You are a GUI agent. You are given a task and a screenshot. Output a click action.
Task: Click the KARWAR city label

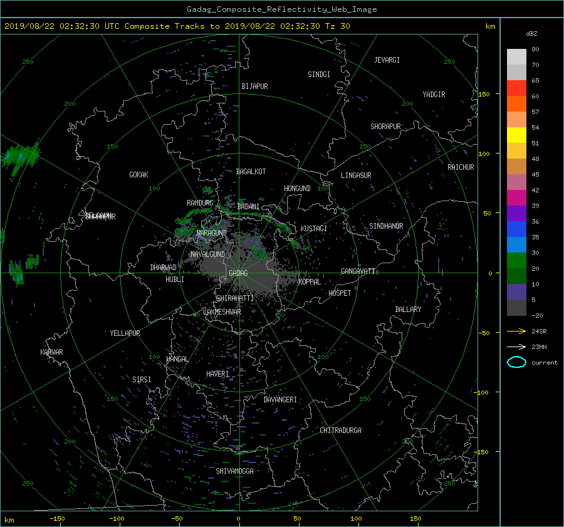tap(51, 352)
